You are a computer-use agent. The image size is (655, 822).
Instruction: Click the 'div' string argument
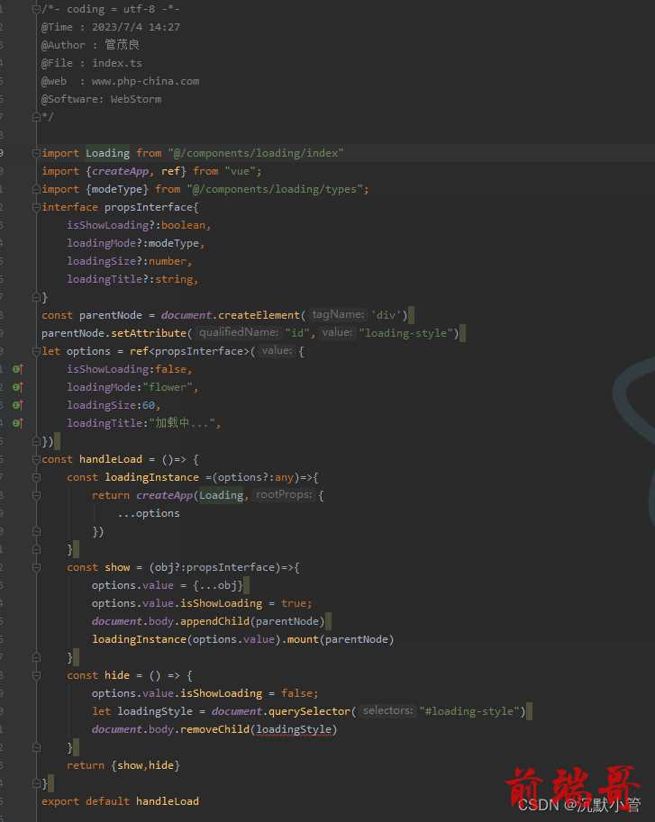[x=386, y=315]
